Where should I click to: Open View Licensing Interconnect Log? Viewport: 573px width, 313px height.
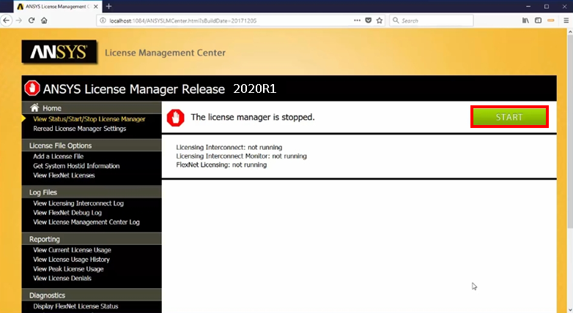click(78, 203)
